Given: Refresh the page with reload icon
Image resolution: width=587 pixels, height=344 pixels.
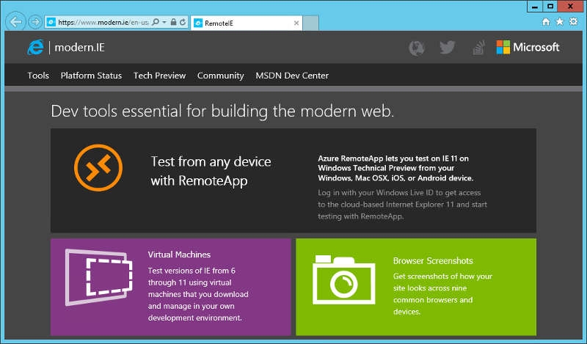Looking at the screenshot, I should click(x=182, y=22).
